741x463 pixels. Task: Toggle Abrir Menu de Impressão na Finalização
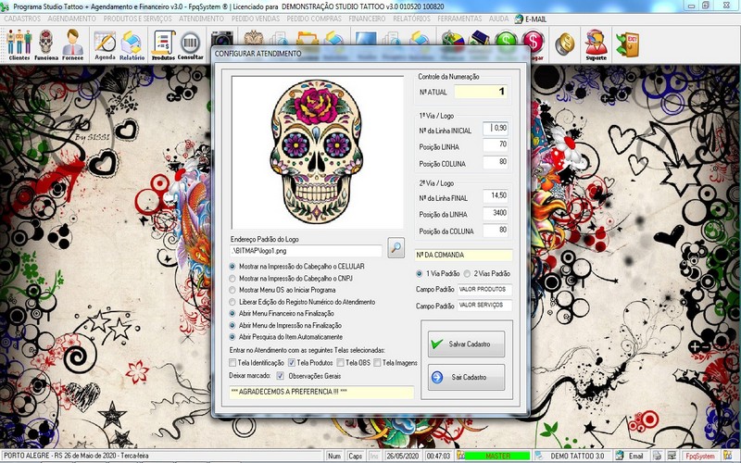[x=232, y=326]
